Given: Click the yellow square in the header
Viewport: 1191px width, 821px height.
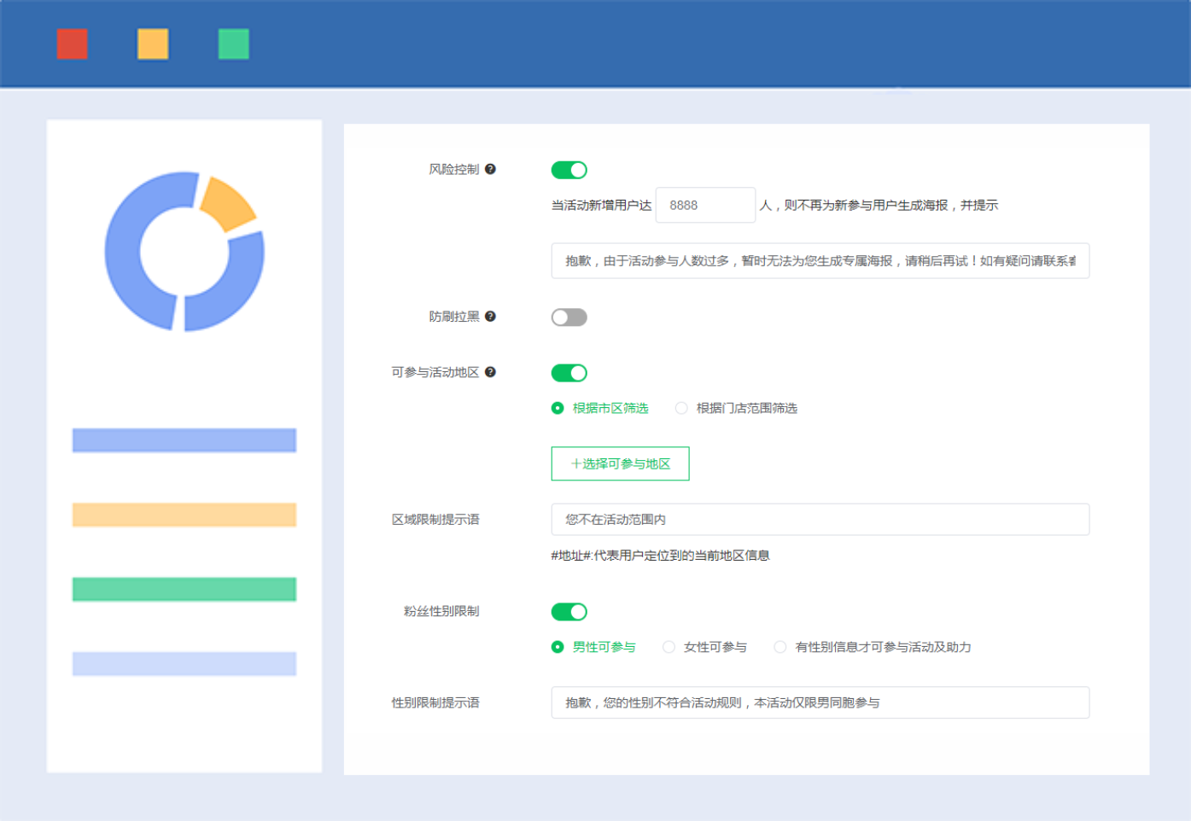Looking at the screenshot, I should pos(153,44).
